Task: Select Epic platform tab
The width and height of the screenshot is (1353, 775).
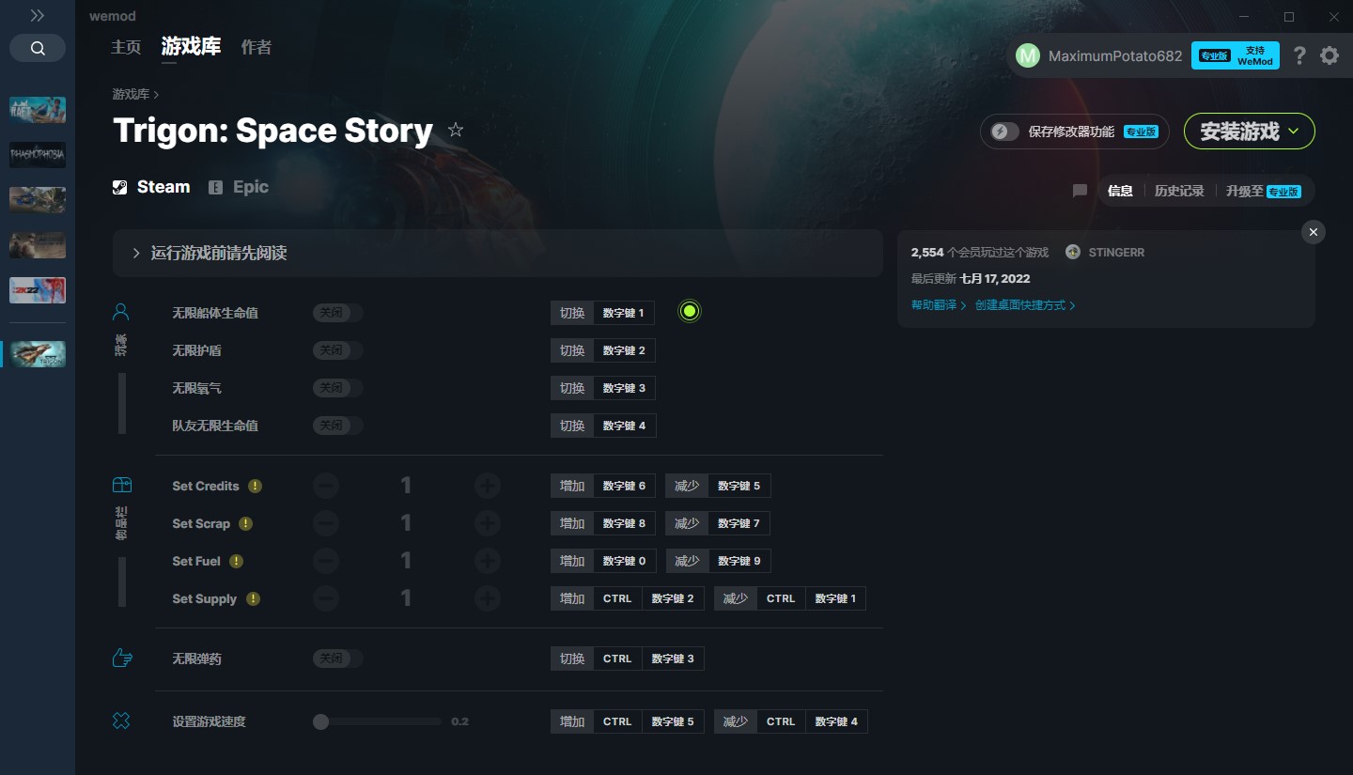Action: click(x=239, y=187)
